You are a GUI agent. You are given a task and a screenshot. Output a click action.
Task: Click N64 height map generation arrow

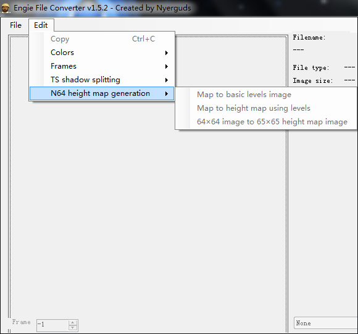[167, 93]
